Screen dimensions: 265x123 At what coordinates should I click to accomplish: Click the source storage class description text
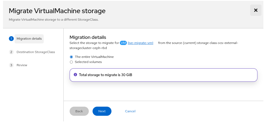pyautogui.click(x=198, y=43)
